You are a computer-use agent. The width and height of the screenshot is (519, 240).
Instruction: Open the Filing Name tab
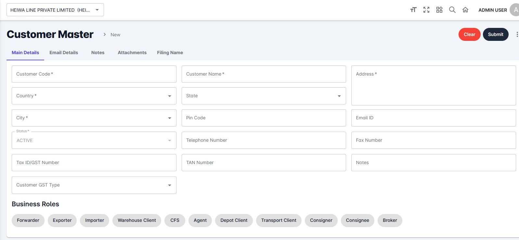pyautogui.click(x=170, y=53)
